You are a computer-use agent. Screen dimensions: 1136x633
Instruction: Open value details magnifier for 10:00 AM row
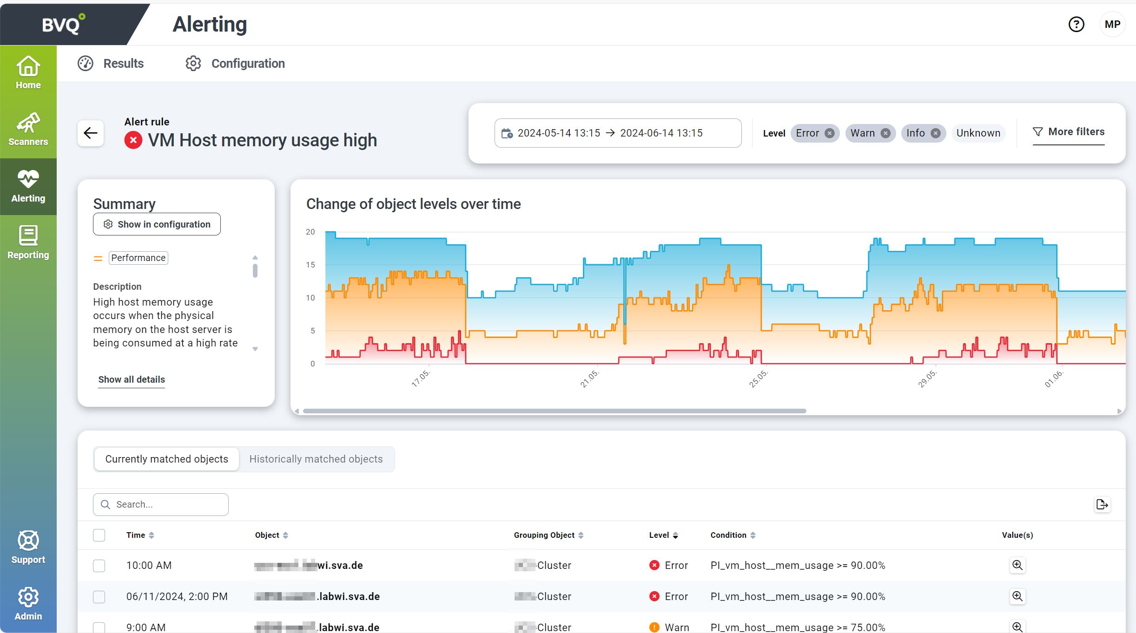pos(1017,565)
